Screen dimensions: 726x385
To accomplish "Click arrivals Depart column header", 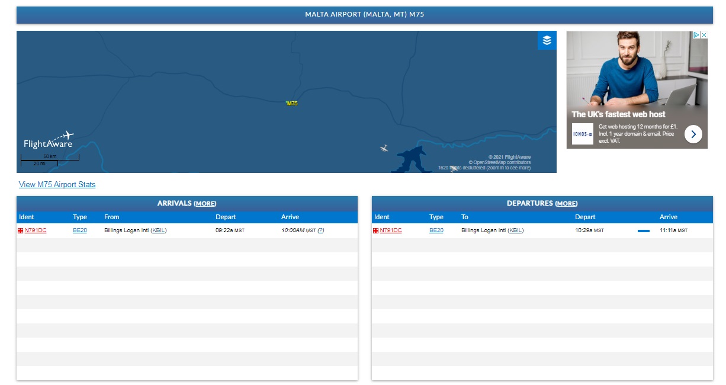I will tap(226, 217).
